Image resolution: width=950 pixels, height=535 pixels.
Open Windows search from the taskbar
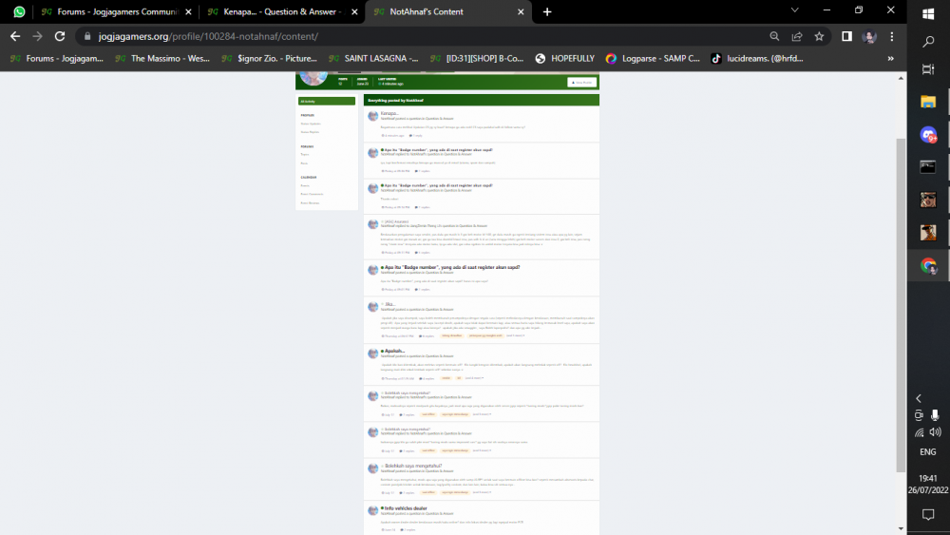pos(927,41)
